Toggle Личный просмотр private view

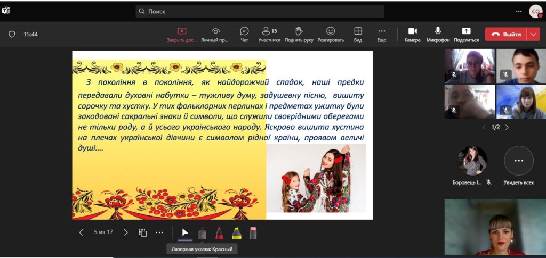[x=215, y=34]
